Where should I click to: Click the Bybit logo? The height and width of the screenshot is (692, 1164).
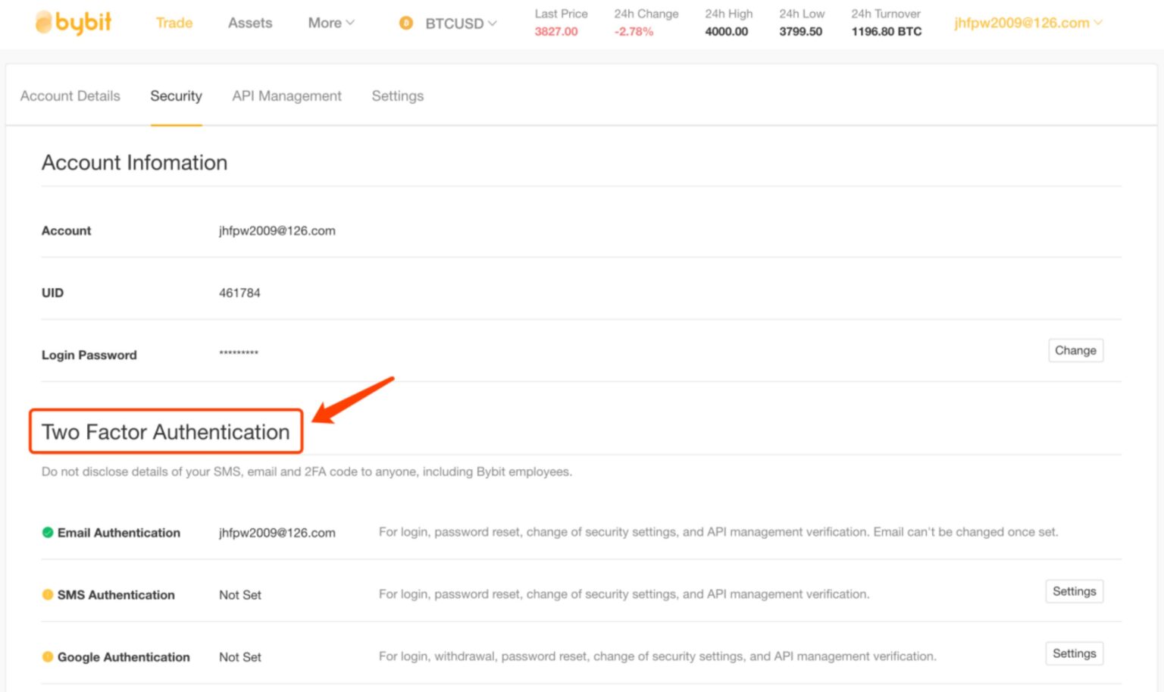pyautogui.click(x=74, y=23)
